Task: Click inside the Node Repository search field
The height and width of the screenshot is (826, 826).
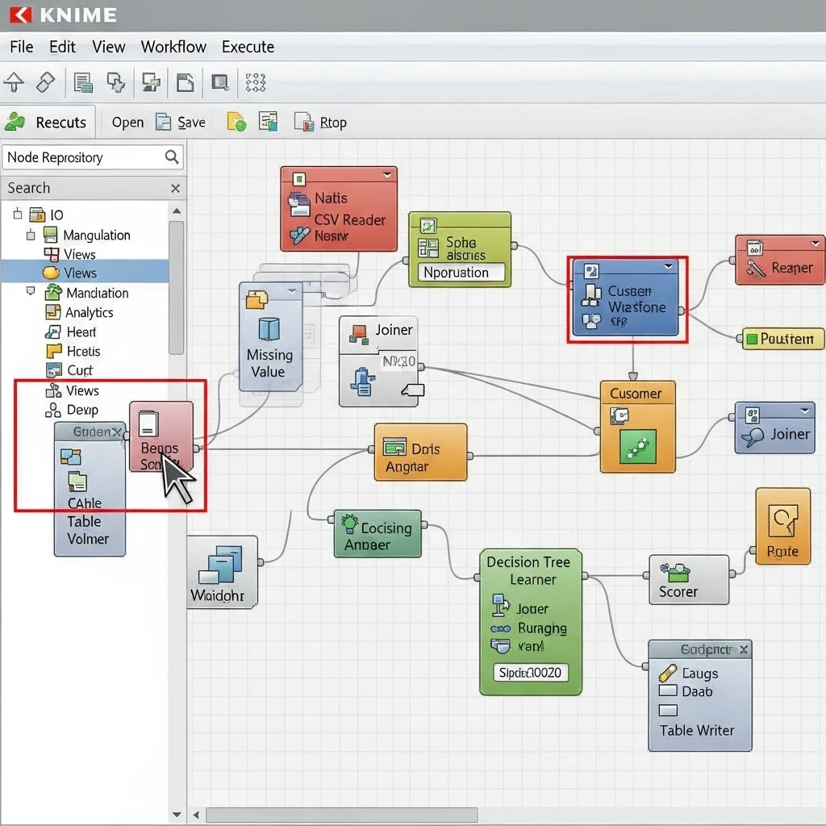Action: point(81,157)
